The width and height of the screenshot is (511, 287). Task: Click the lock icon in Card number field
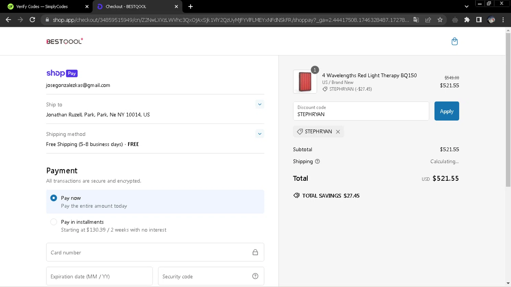(x=255, y=252)
